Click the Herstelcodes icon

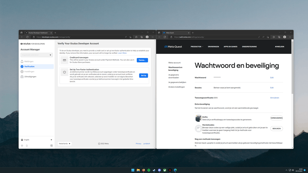tap(198, 128)
